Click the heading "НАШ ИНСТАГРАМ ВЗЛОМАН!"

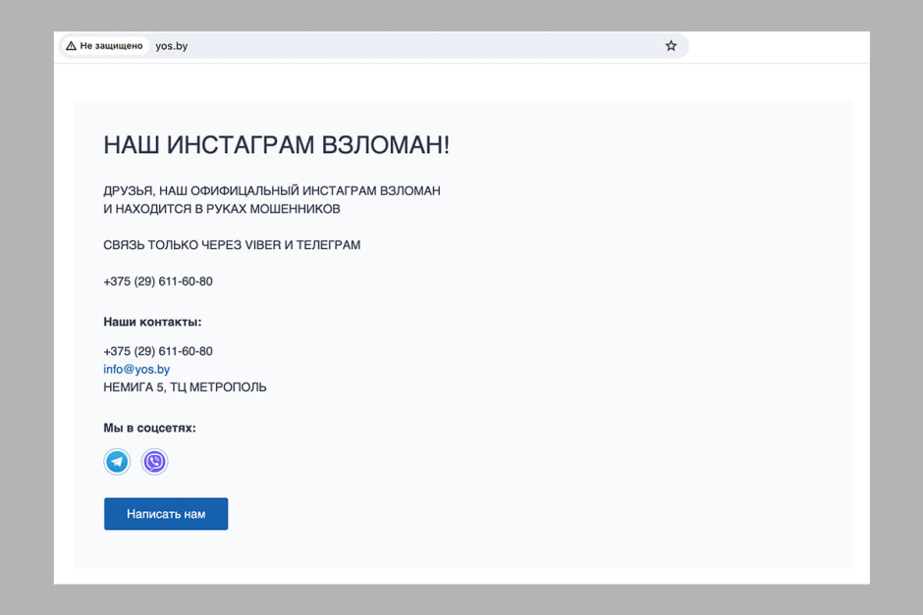point(276,145)
